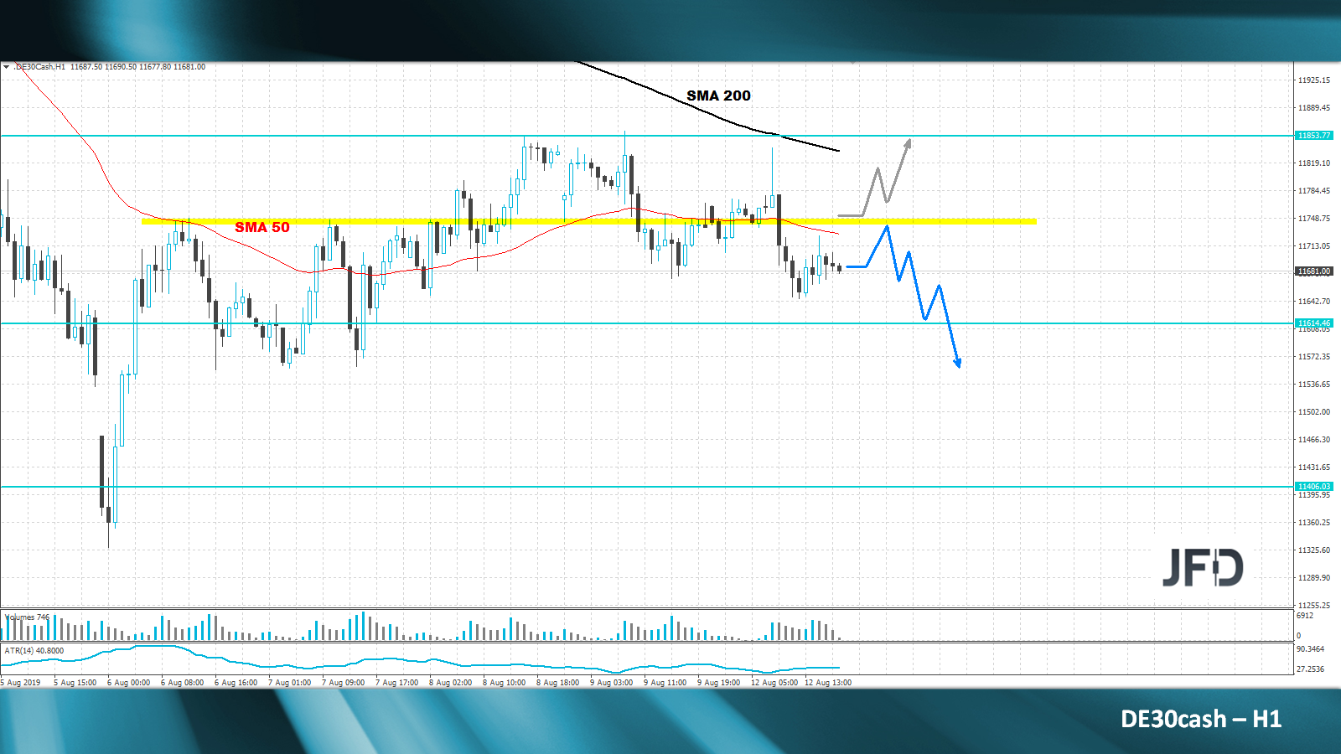
Task: Click the 11889.45 price axis value
Action: point(1314,108)
